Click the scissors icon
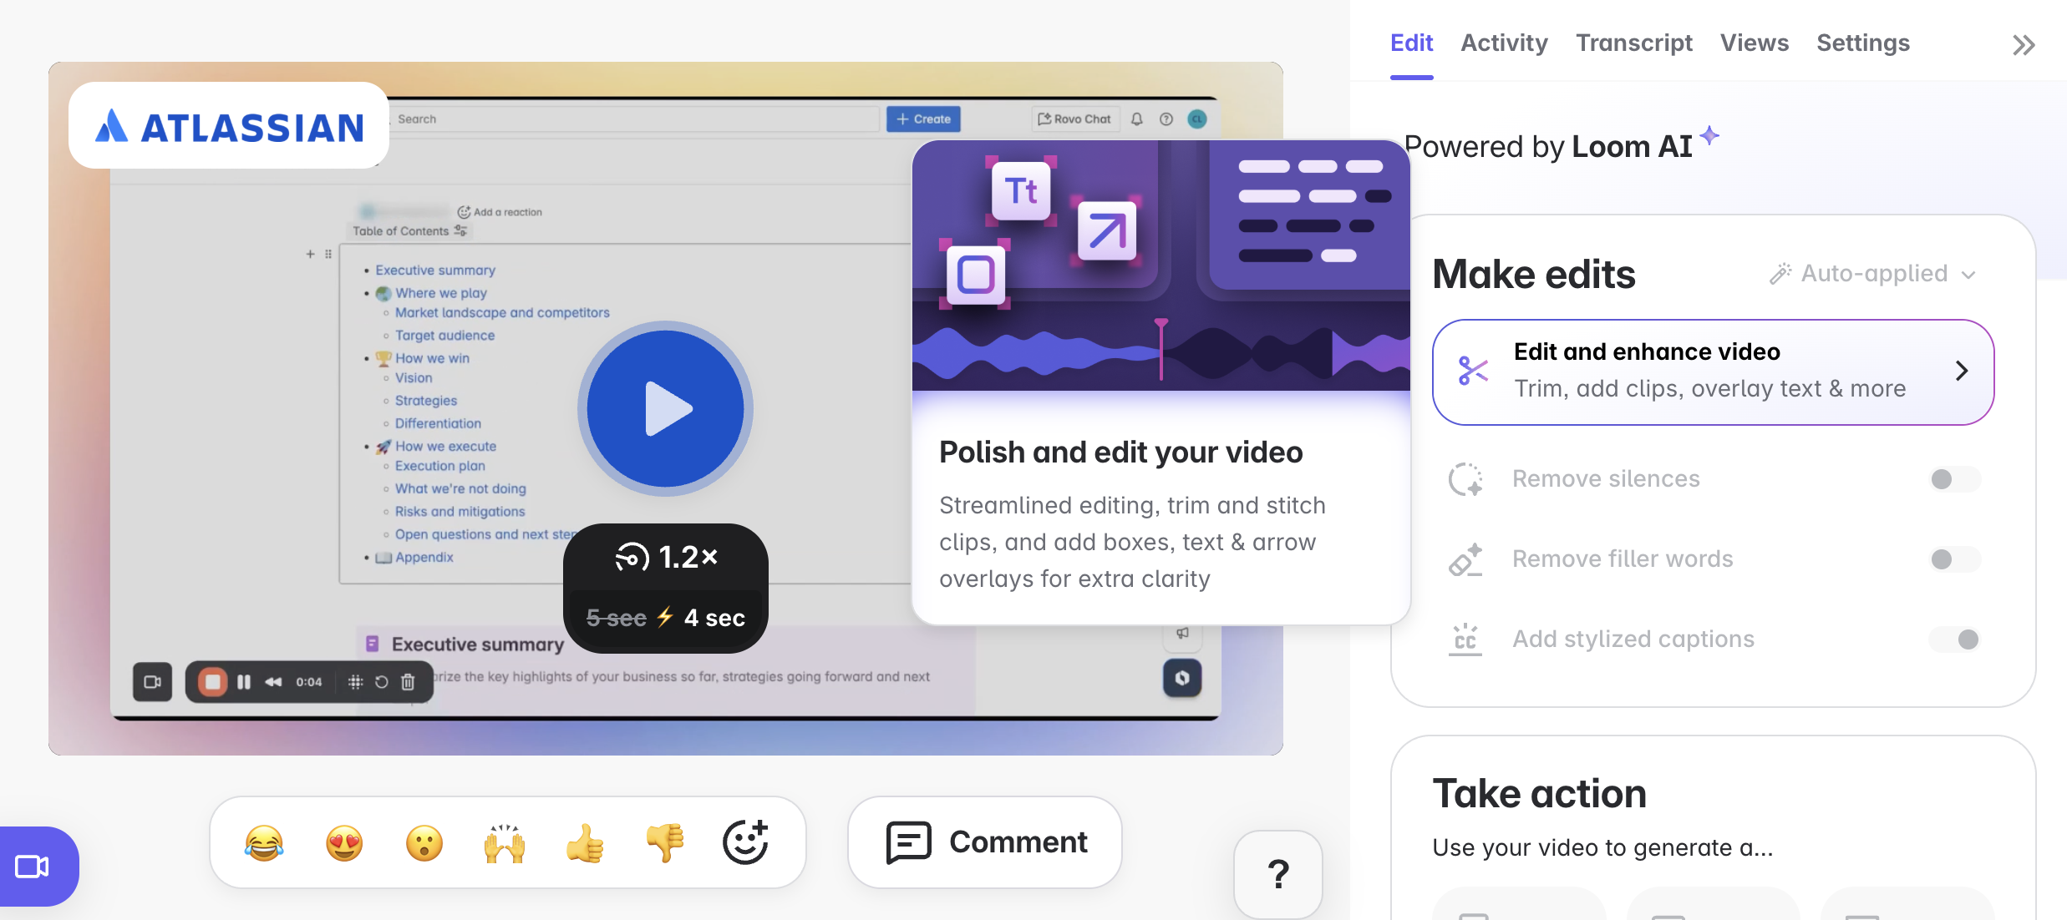This screenshot has width=2067, height=920. click(x=1472, y=371)
